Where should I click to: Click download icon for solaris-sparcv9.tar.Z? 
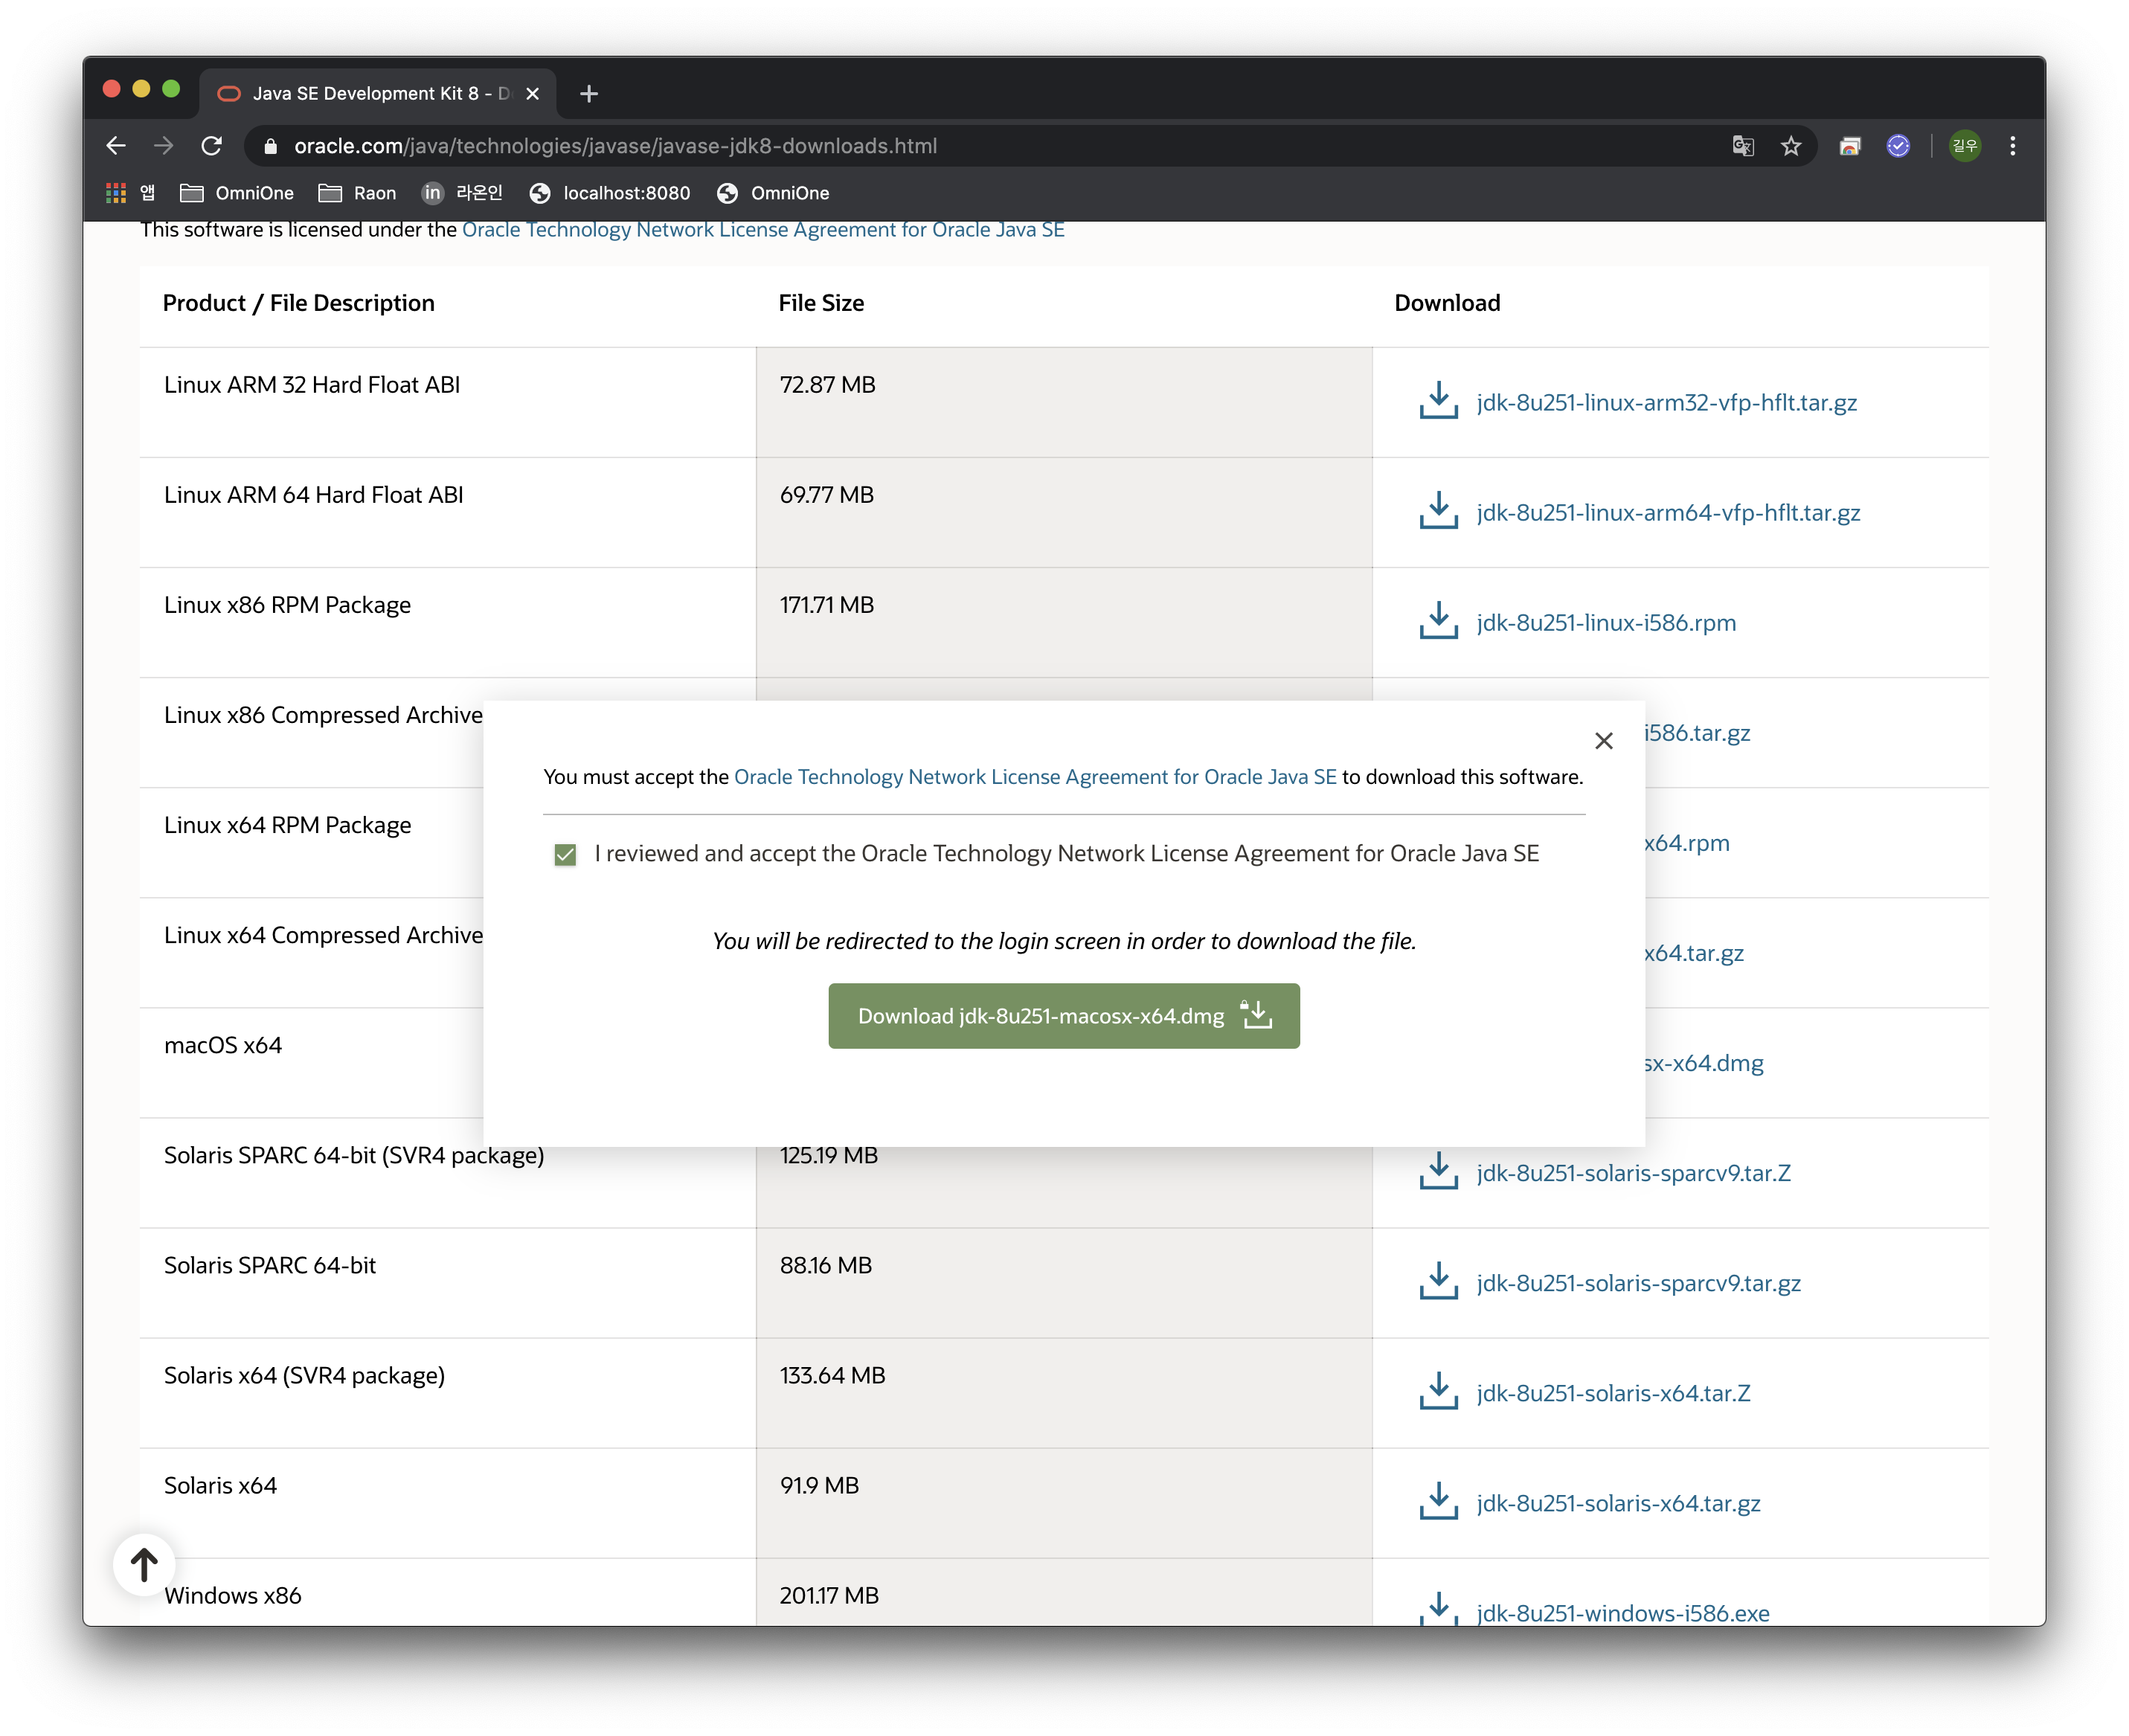pyautogui.click(x=1438, y=1171)
